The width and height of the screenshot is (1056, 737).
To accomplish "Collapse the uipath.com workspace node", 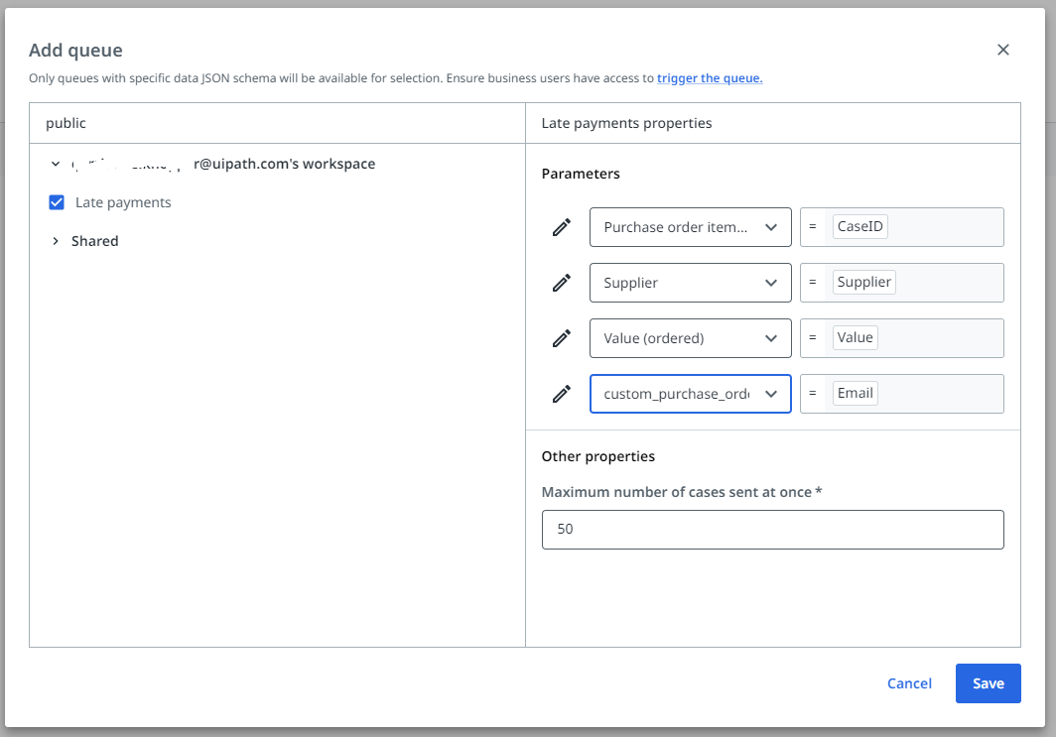I will pyautogui.click(x=57, y=164).
